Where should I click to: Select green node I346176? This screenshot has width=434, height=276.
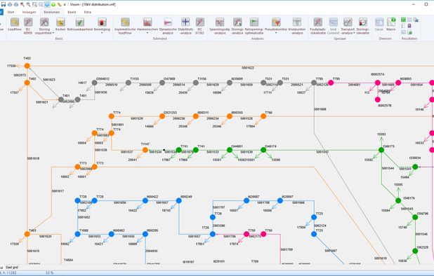pos(398,200)
